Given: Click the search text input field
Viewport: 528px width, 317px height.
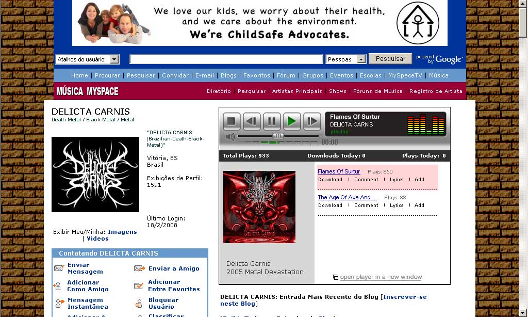Looking at the screenshot, I should pos(226,59).
